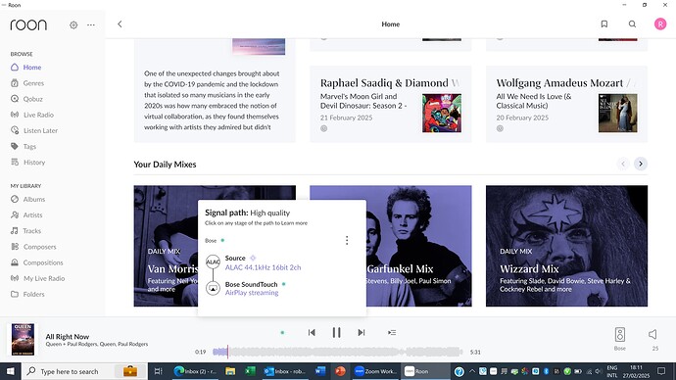Image resolution: width=676 pixels, height=380 pixels.
Task: Open signal path vertical dots menu
Action: click(x=347, y=240)
